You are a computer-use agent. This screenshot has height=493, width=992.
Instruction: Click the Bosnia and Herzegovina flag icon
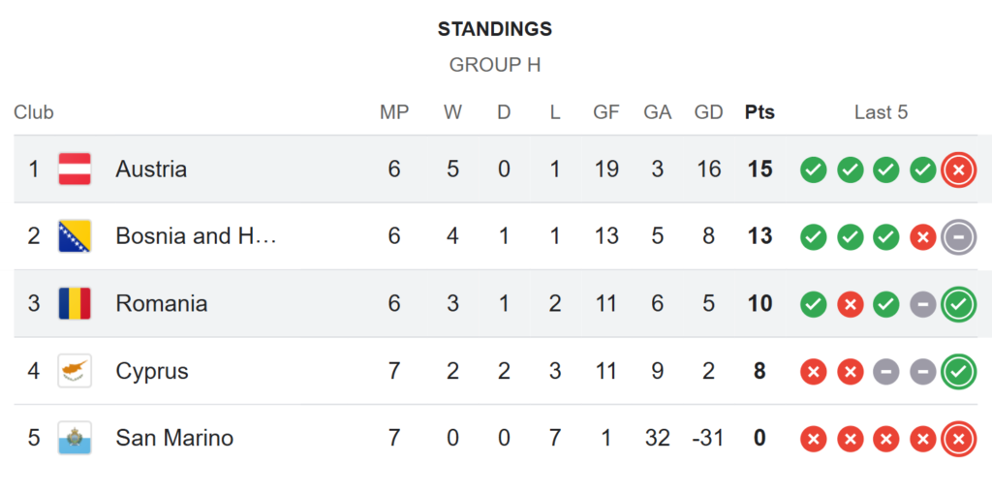(75, 236)
